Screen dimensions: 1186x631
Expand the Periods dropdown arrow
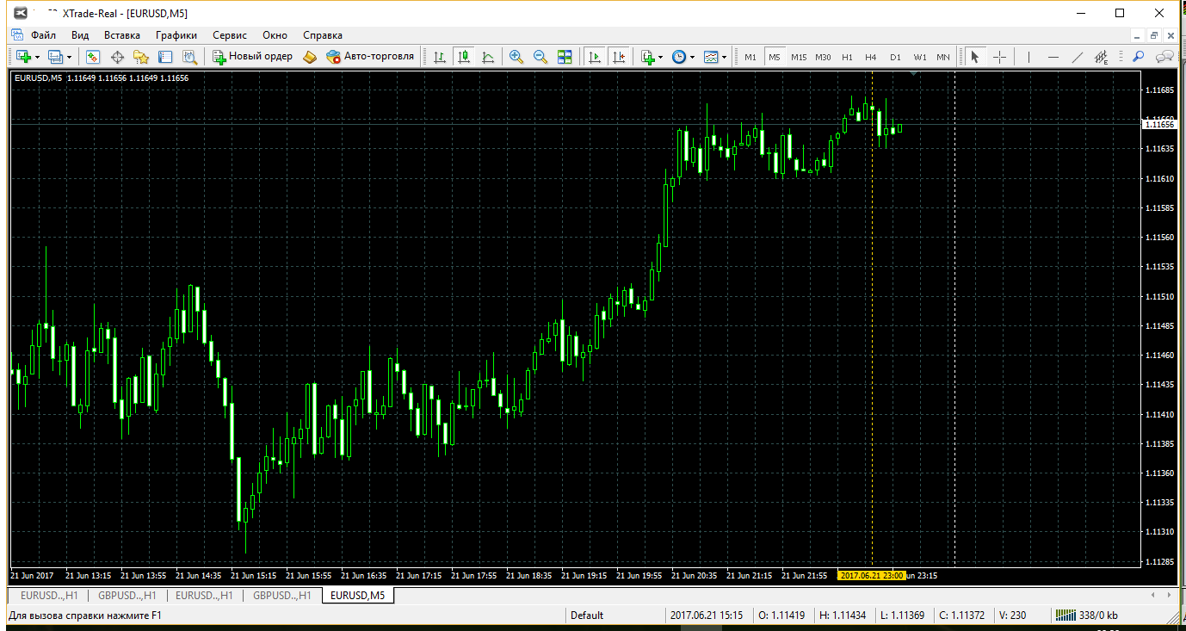692,57
